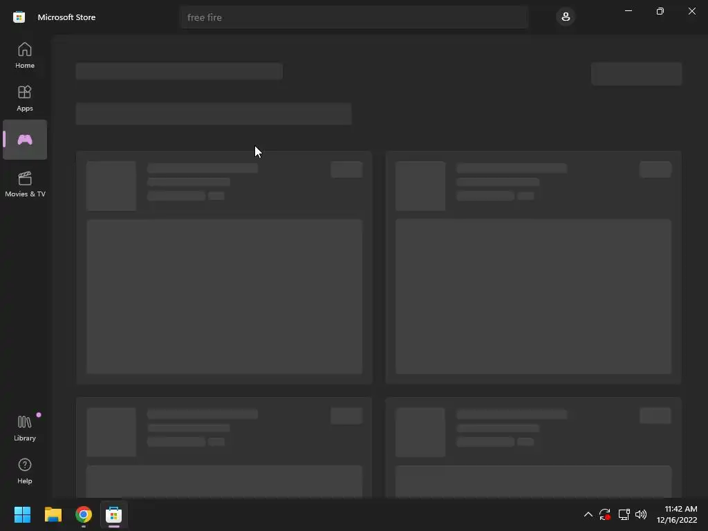708x531 pixels.
Task: Open the Windows Start menu
Action: point(22,514)
